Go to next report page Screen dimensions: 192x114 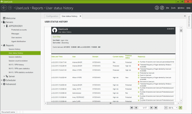(151, 108)
